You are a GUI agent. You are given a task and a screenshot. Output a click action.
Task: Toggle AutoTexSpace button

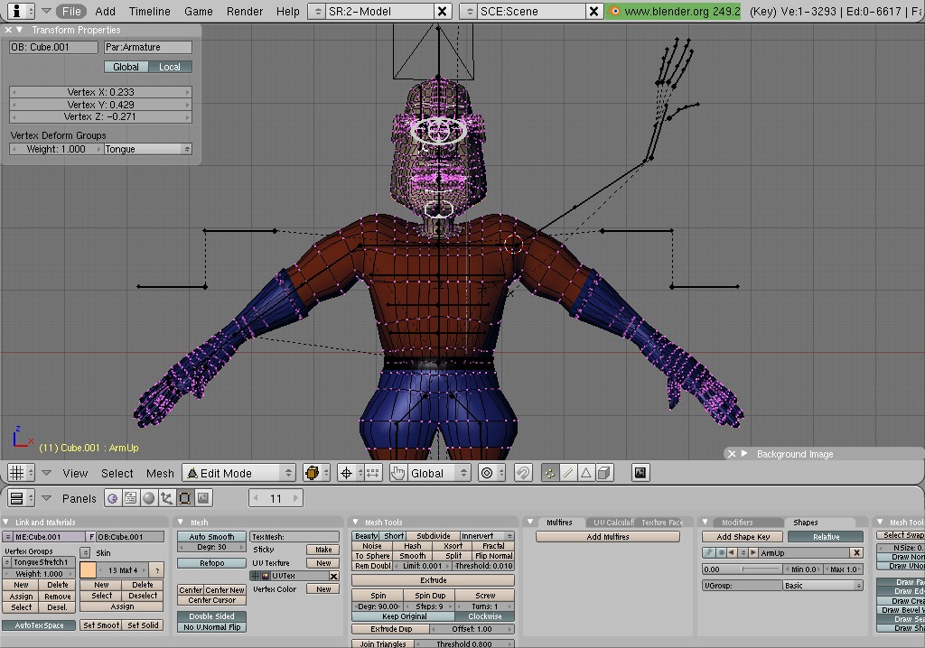click(x=39, y=625)
